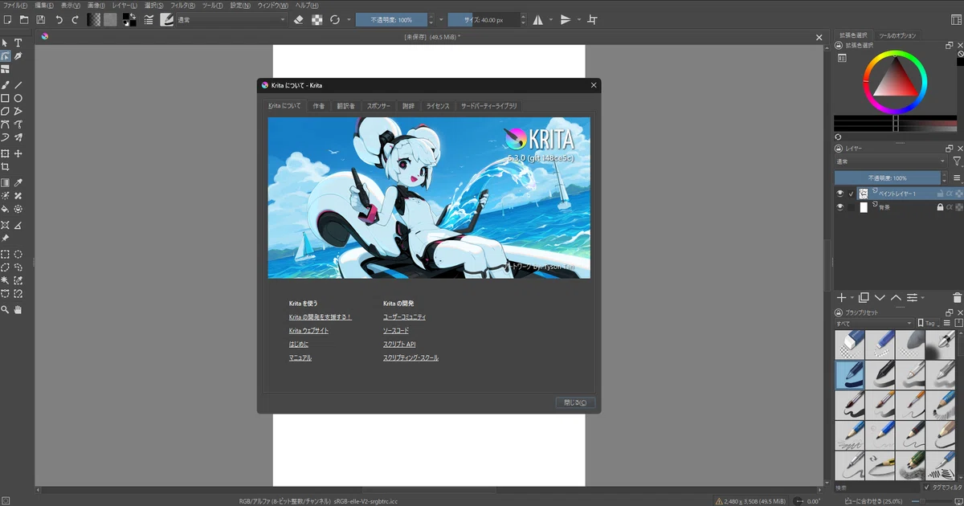
Task: Select the Text tool in toolbox
Action: [x=18, y=43]
